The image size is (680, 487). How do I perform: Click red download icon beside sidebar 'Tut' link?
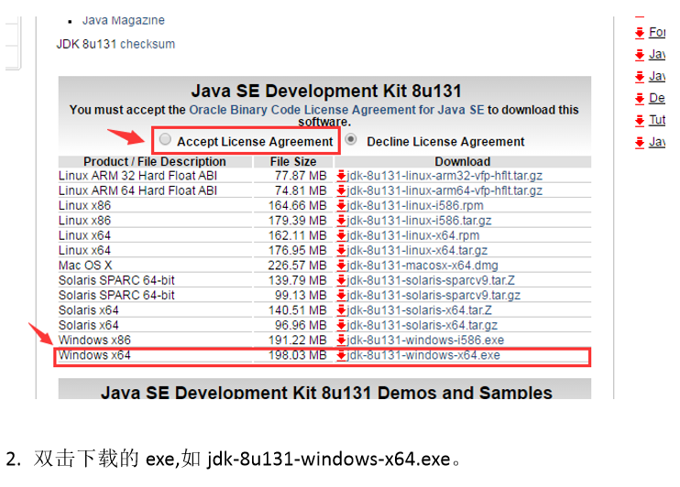tap(640, 121)
